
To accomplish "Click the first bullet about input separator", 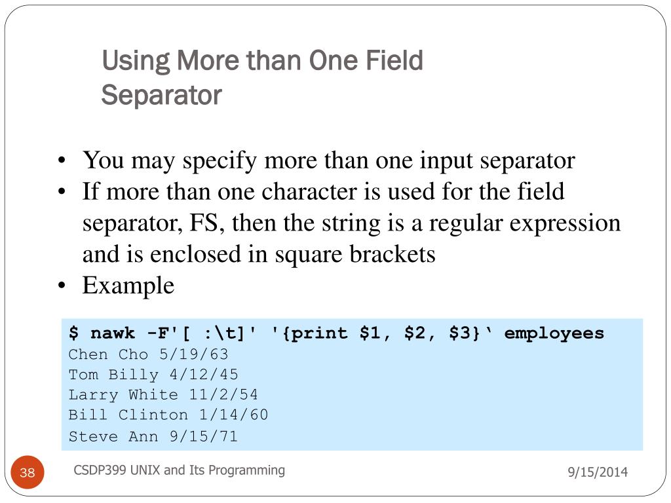I will [329, 160].
